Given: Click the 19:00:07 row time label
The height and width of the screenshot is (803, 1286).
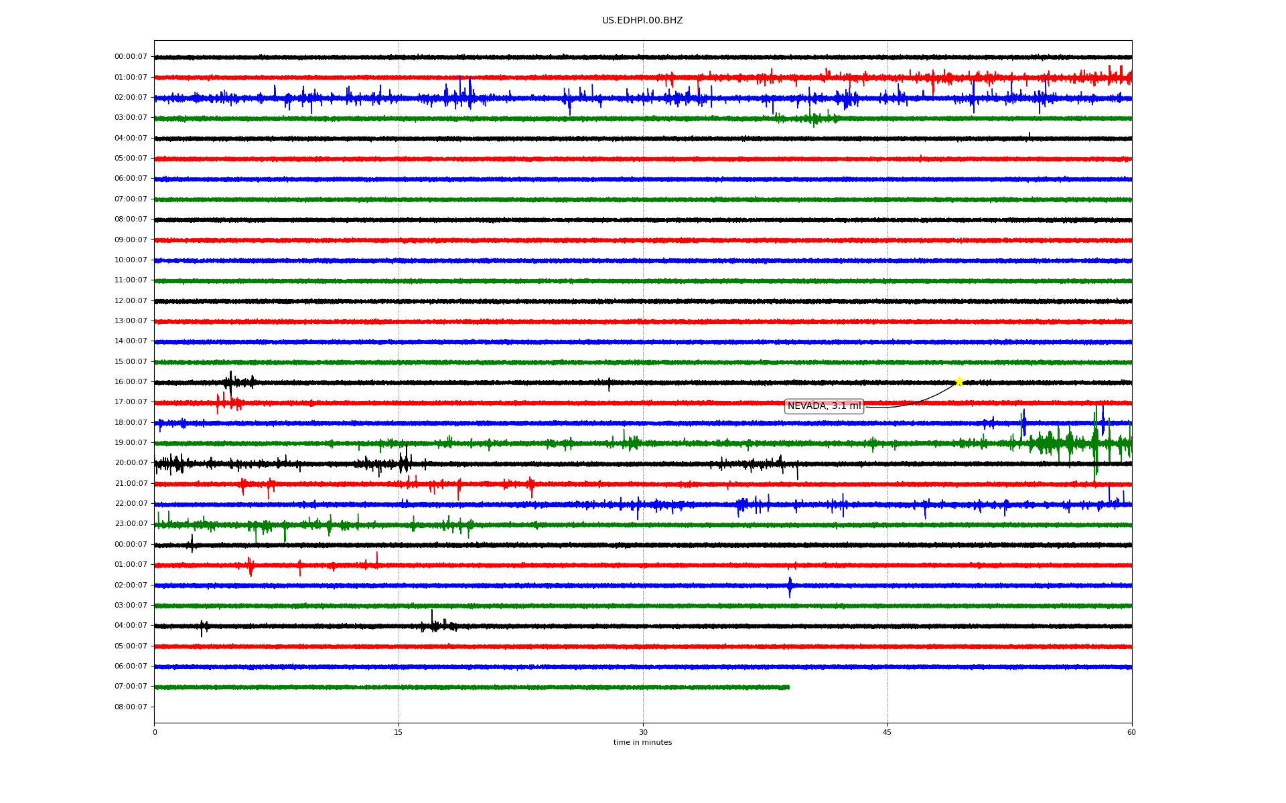Looking at the screenshot, I should (x=131, y=443).
